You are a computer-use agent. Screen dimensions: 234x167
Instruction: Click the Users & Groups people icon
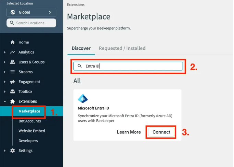point(13,62)
